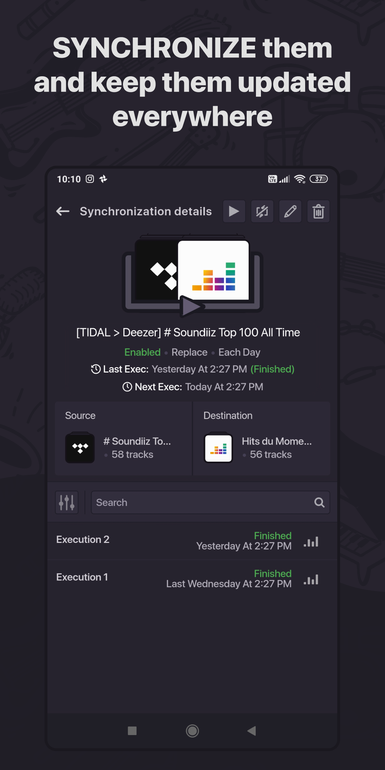Run the synchronization with the play button
Screen dimensions: 385x770
pyautogui.click(x=234, y=211)
